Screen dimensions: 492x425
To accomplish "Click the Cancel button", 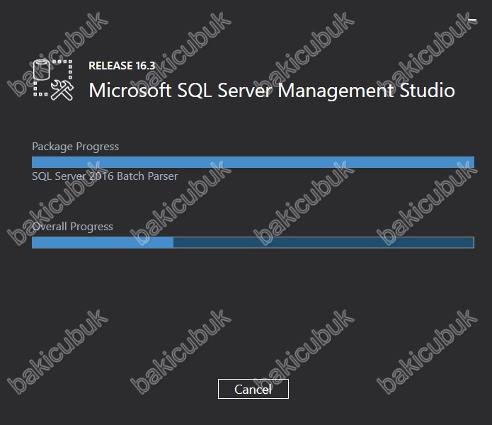I will pos(253,389).
